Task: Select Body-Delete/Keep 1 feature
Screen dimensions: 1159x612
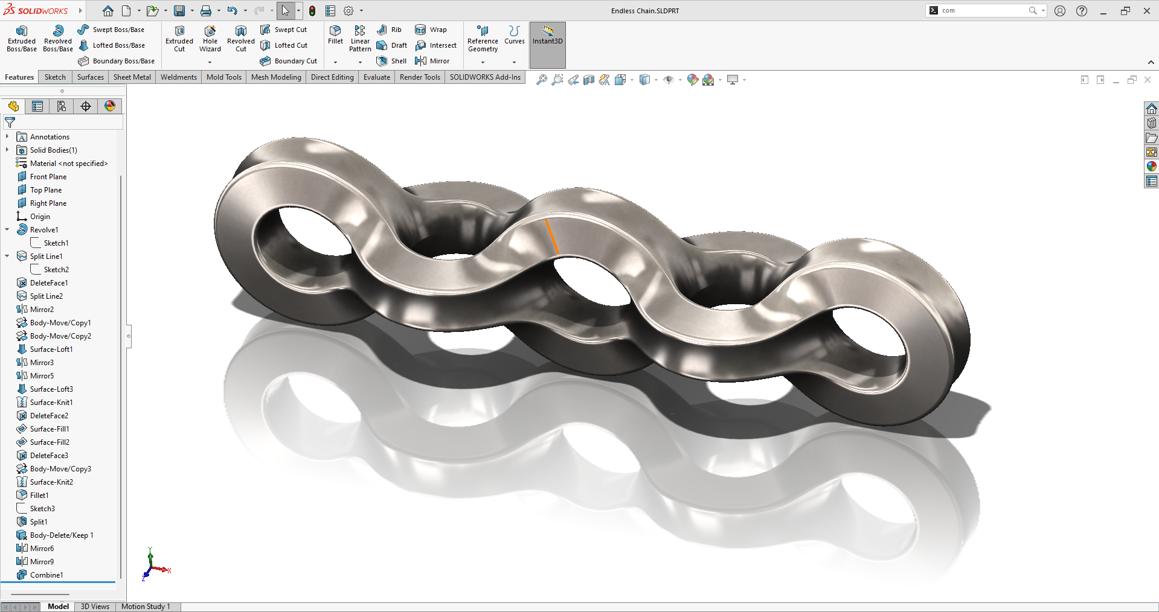Action: click(x=62, y=535)
